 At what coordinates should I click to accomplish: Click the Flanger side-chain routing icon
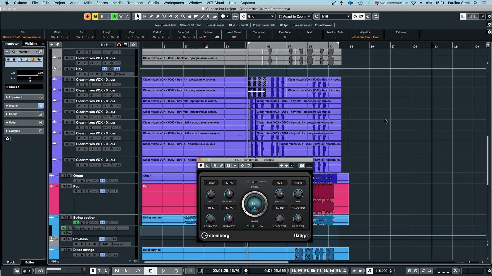[x=242, y=165]
